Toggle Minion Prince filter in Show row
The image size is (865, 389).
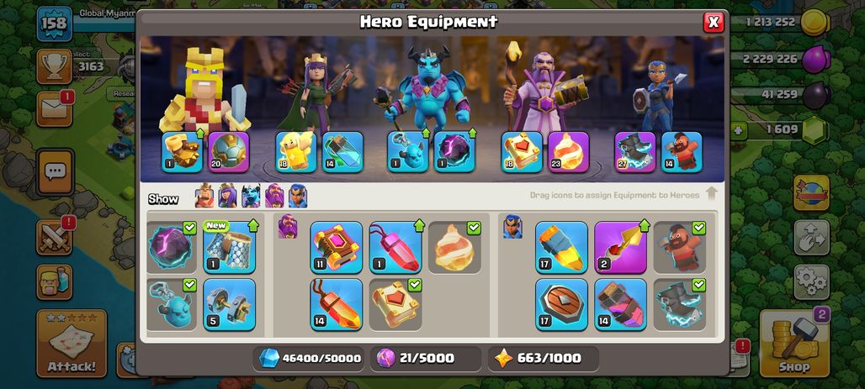251,196
